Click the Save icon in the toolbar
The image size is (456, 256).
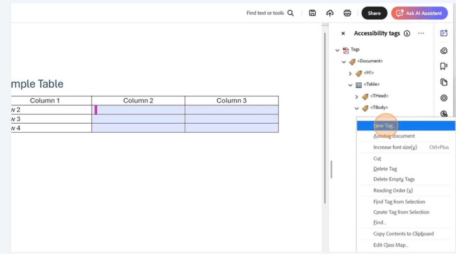pos(312,13)
